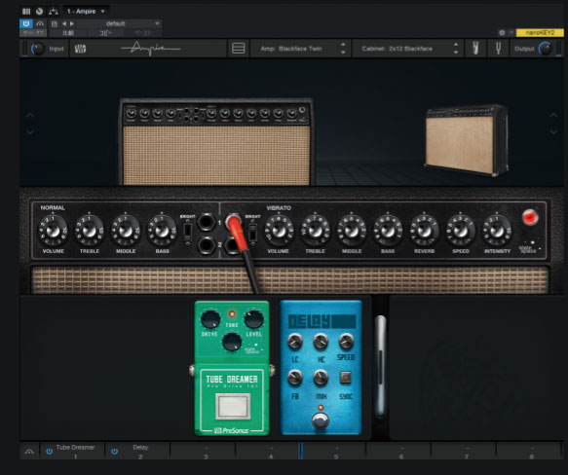
Task: Click the paste button in the preset bar
Action: pyautogui.click(x=142, y=33)
